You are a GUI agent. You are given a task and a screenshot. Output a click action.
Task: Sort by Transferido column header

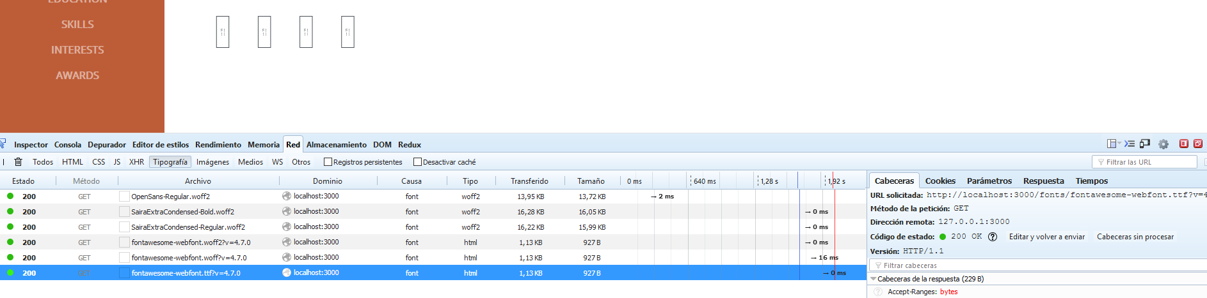tap(529, 181)
